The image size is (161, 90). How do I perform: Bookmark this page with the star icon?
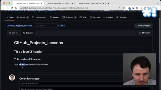click(124, 8)
